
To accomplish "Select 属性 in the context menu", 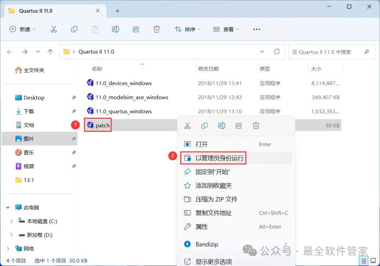I will (x=236, y=227).
